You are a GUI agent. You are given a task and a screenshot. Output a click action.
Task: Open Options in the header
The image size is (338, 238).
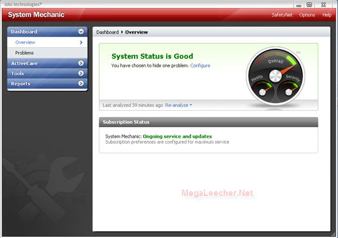tap(307, 15)
